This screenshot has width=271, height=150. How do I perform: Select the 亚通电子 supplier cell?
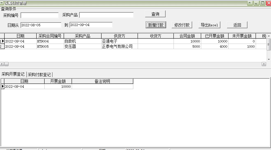(x=119, y=41)
